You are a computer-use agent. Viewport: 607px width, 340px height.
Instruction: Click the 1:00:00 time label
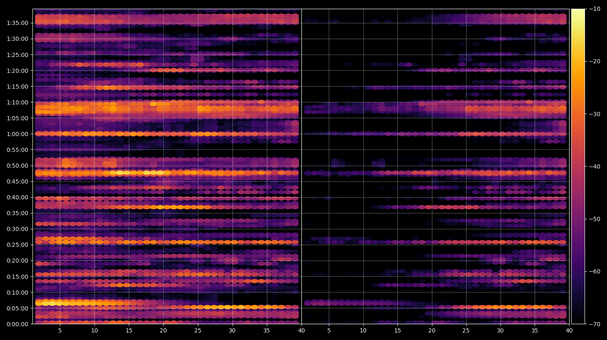coord(17,134)
